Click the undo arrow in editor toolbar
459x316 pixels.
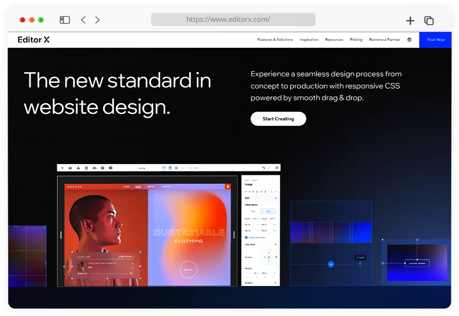coord(263,168)
